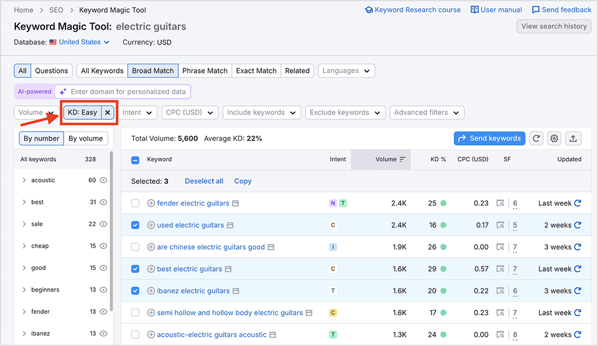Open the Keyword Research course link

pos(413,10)
